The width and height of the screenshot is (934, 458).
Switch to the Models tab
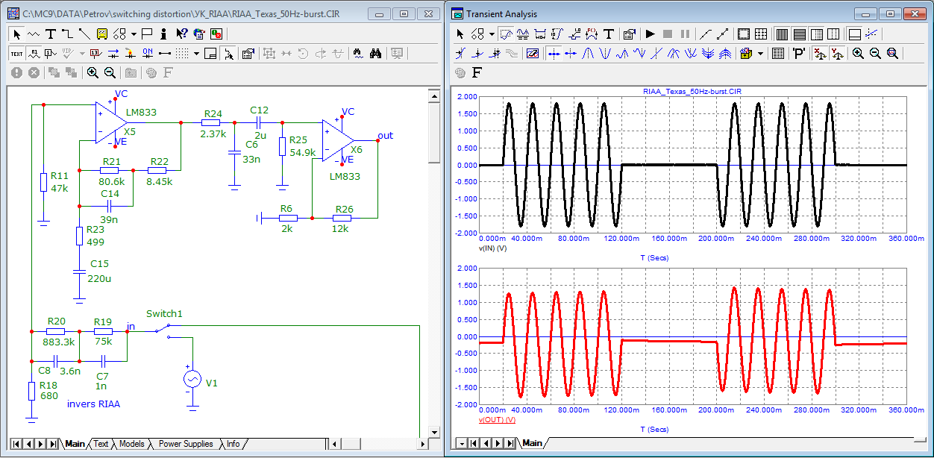point(132,444)
